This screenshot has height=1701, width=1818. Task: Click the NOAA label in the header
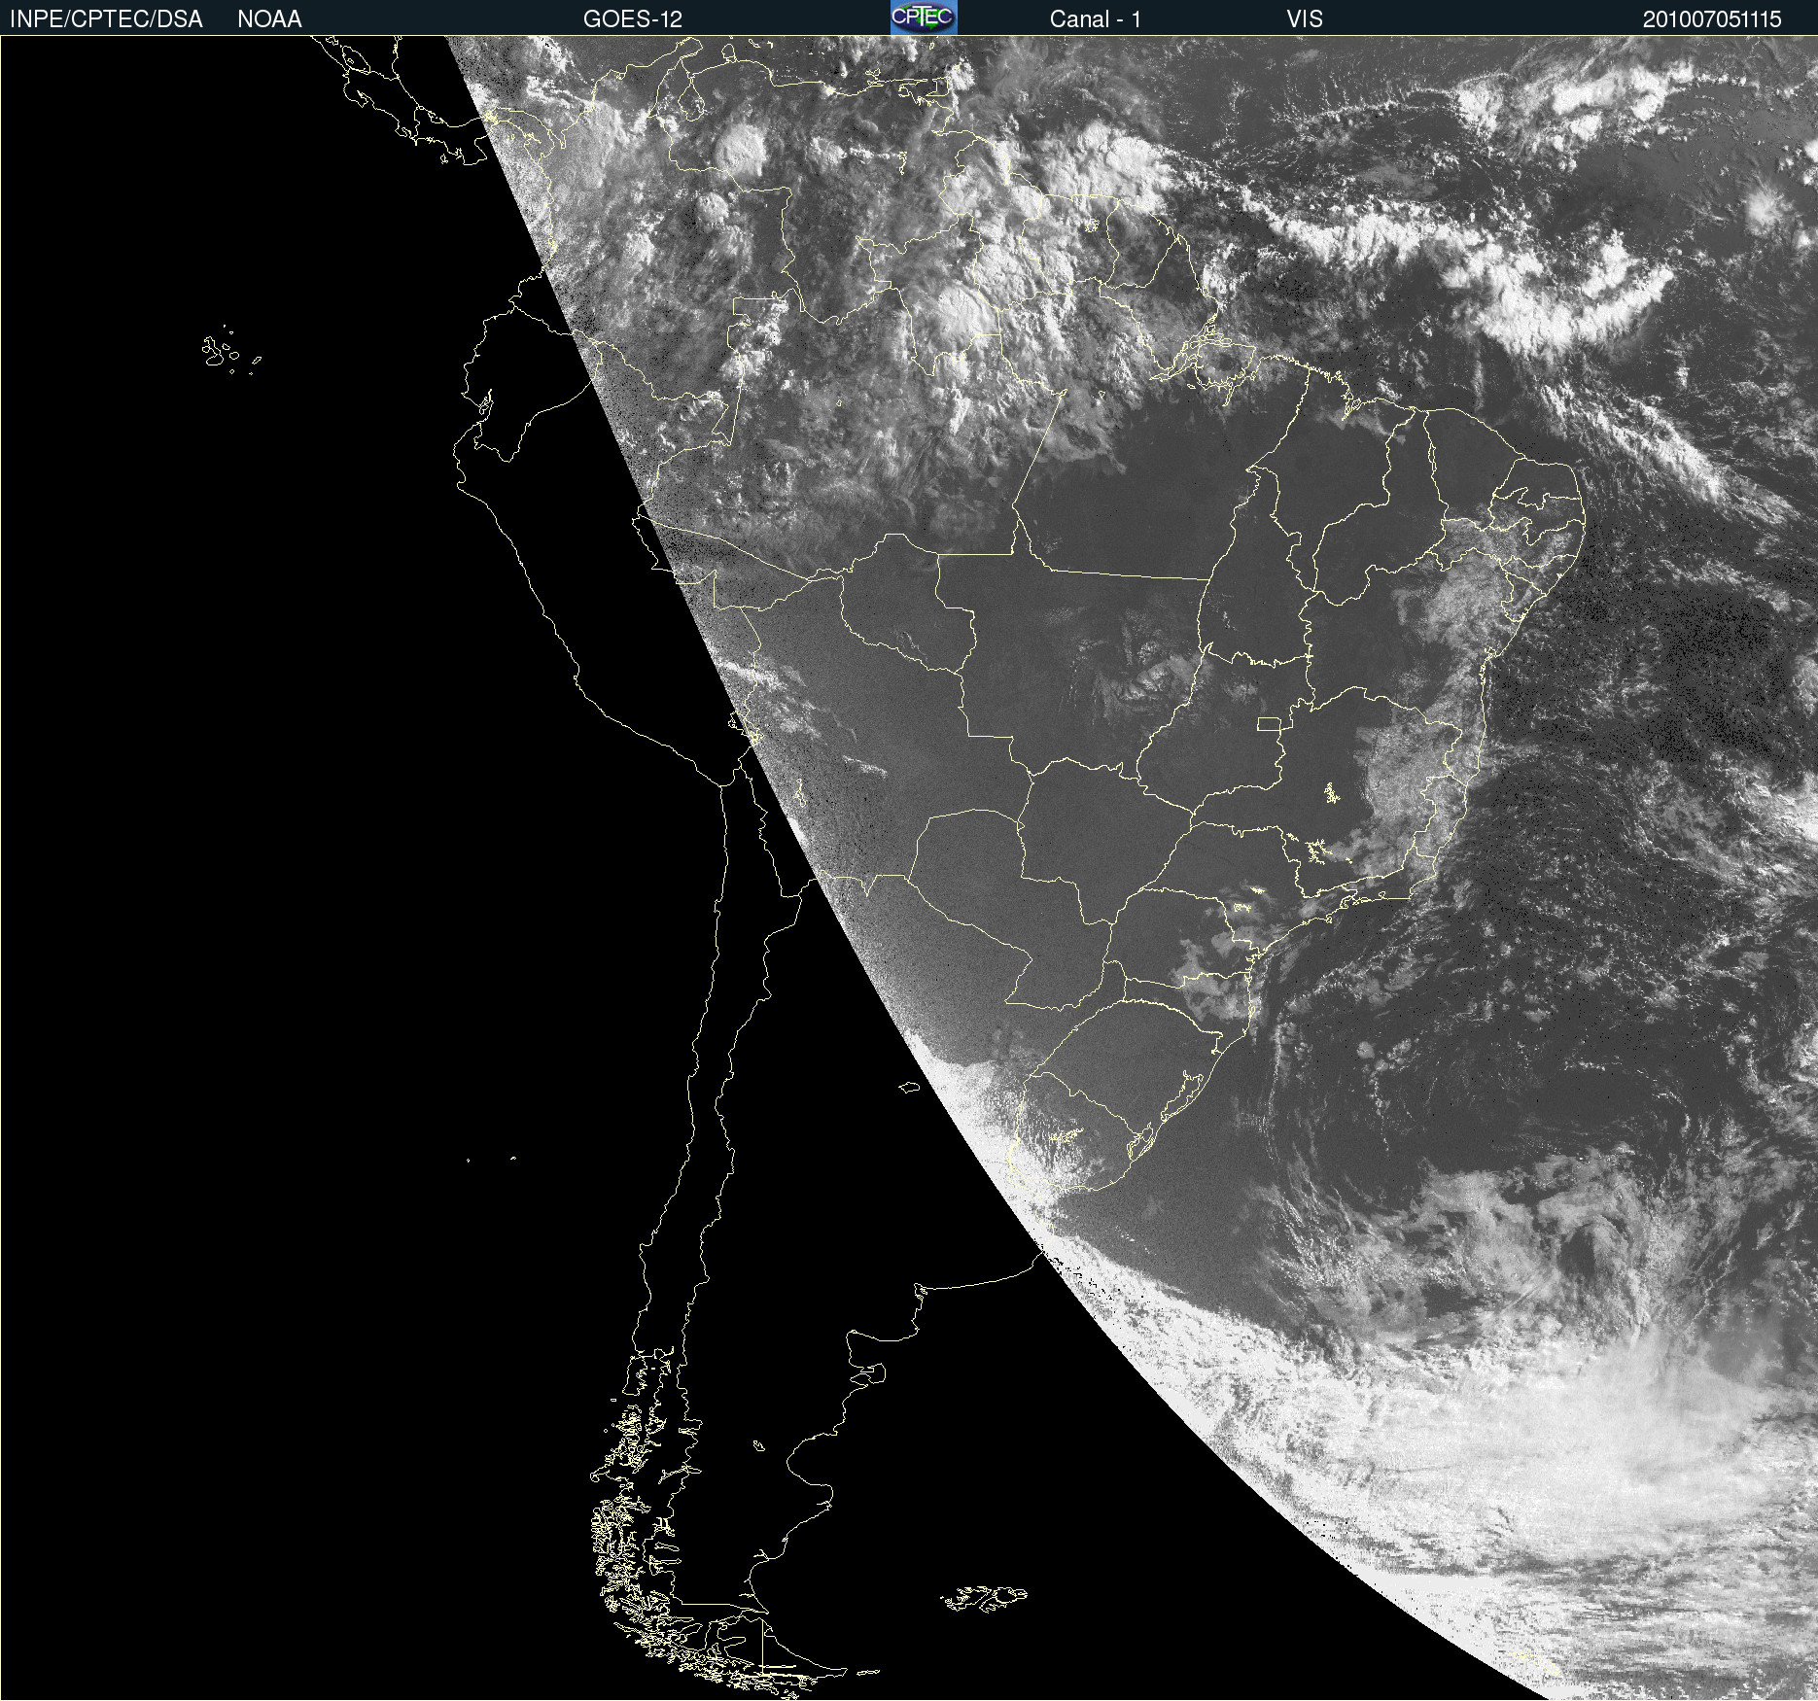[269, 19]
